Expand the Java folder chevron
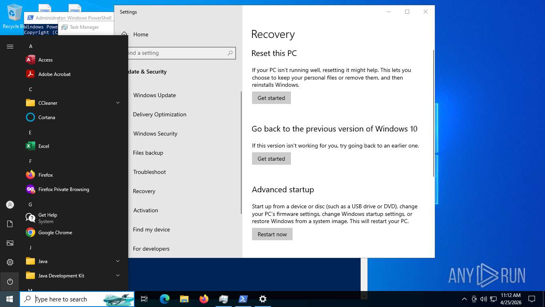This screenshot has height=307, width=545. [118, 261]
